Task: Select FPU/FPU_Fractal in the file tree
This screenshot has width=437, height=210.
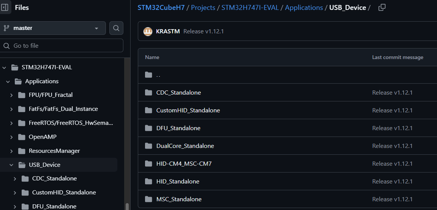Action: pos(50,95)
